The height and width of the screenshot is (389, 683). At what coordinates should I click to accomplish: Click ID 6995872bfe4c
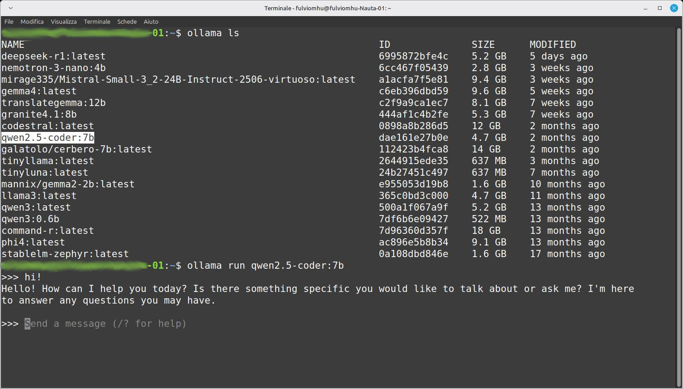coord(414,56)
